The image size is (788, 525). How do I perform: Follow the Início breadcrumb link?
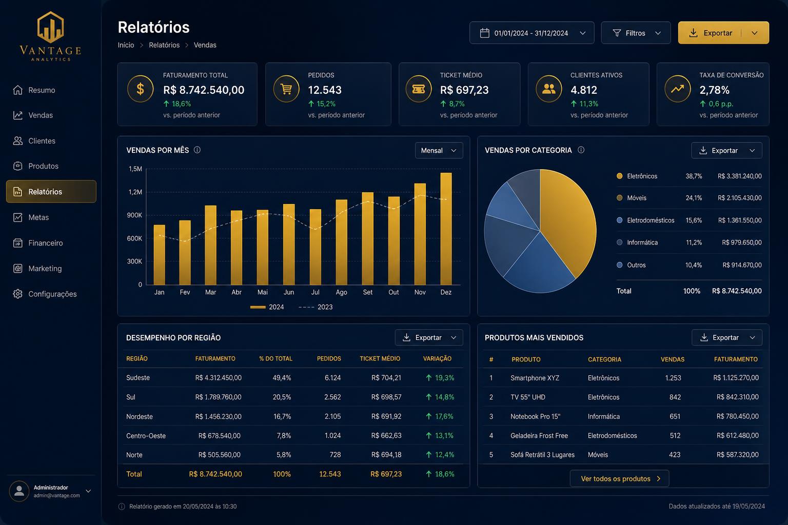pos(126,45)
